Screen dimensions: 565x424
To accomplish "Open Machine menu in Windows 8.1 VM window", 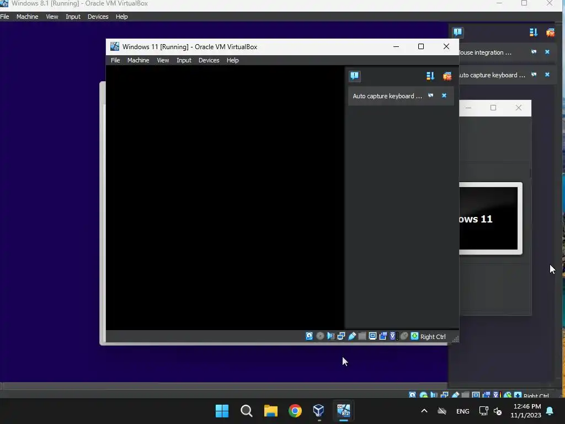I will click(28, 17).
